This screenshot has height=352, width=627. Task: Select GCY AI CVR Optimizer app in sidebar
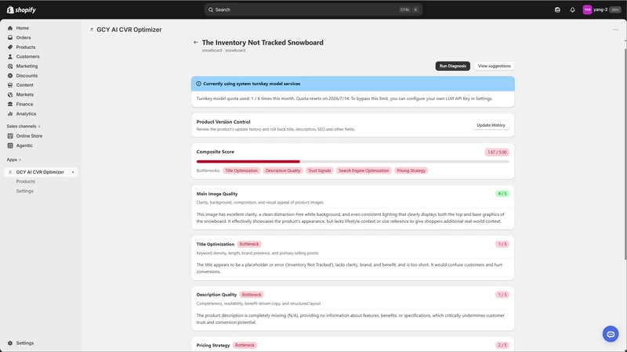pyautogui.click(x=41, y=172)
